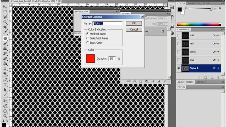Create new channel in Channels panel
226x127 pixels.
pyautogui.click(x=212, y=78)
